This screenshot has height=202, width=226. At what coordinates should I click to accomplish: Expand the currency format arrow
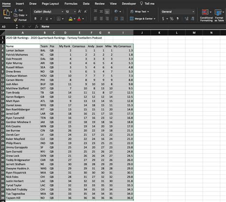[x=167, y=19]
